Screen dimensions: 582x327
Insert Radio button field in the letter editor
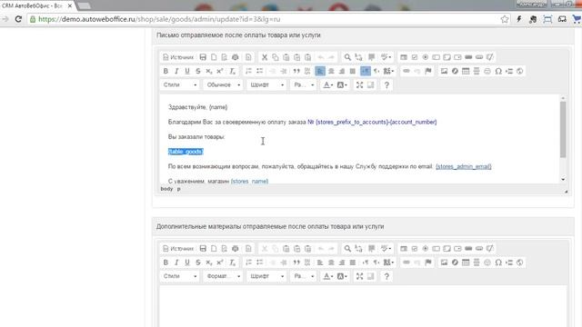[425, 57]
